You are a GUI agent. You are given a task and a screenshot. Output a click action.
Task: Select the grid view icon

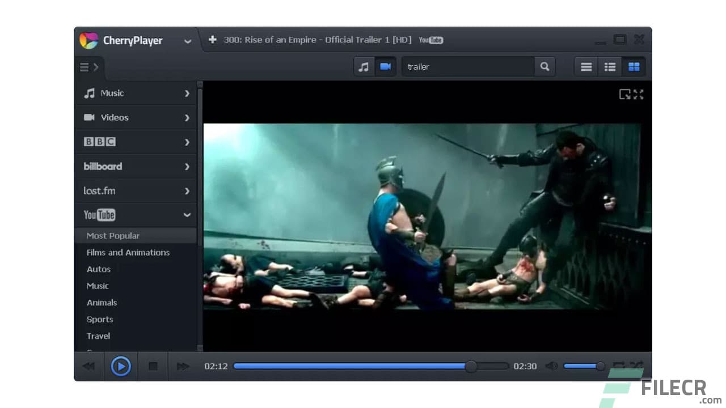[x=634, y=66]
